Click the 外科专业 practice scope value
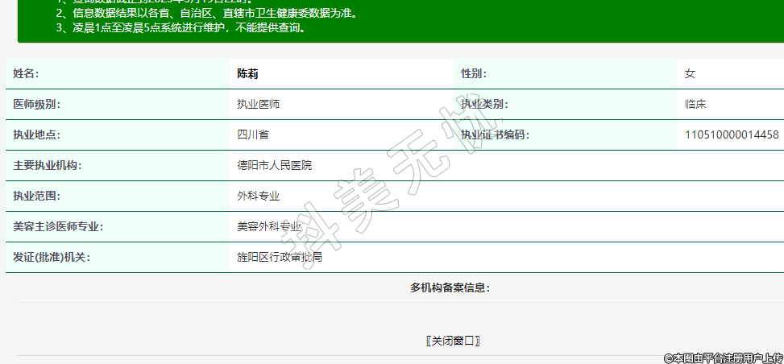The width and height of the screenshot is (784, 364). (258, 196)
